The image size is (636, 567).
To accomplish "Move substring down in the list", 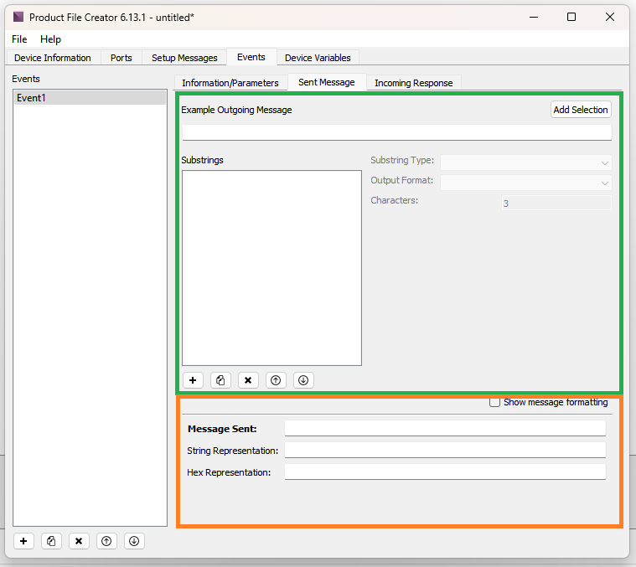I will click(303, 380).
